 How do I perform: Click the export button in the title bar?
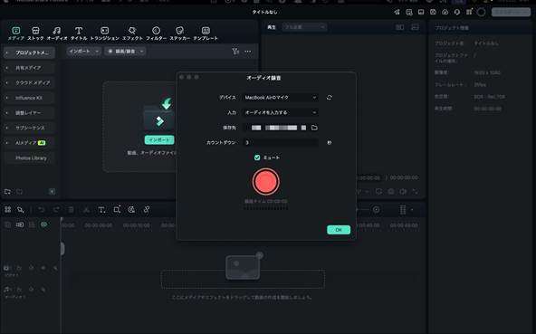coord(511,12)
